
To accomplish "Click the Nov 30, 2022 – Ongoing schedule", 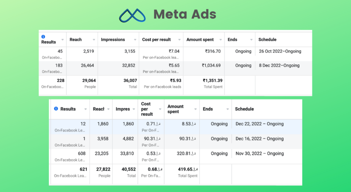I will pos(259,154).
